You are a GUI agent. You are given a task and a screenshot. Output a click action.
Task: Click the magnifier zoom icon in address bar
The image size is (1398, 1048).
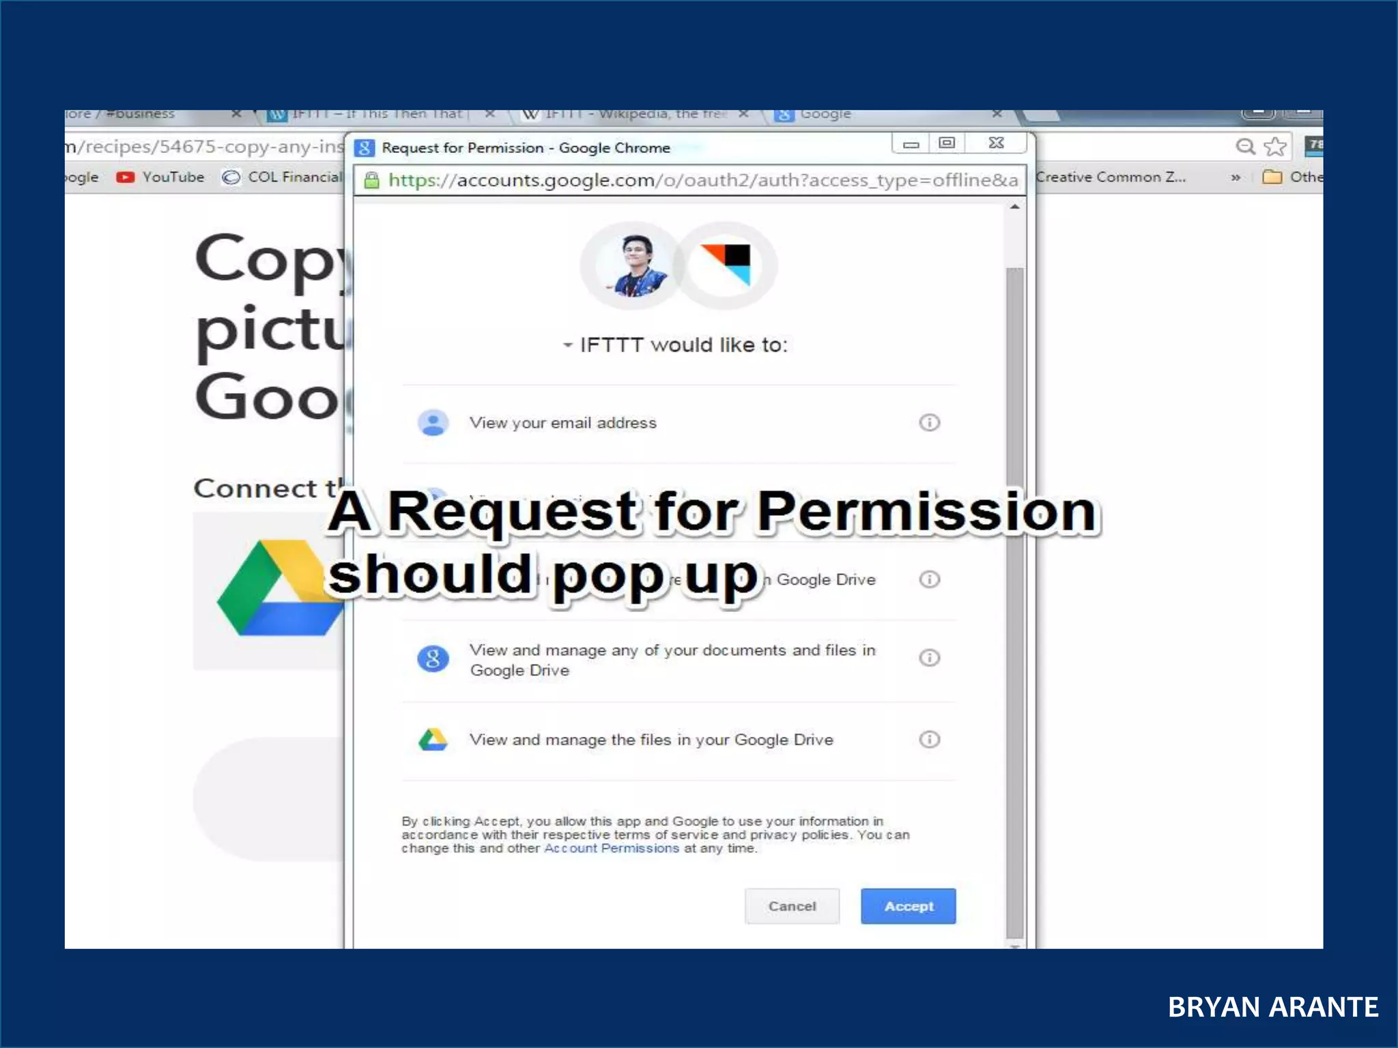click(x=1246, y=147)
